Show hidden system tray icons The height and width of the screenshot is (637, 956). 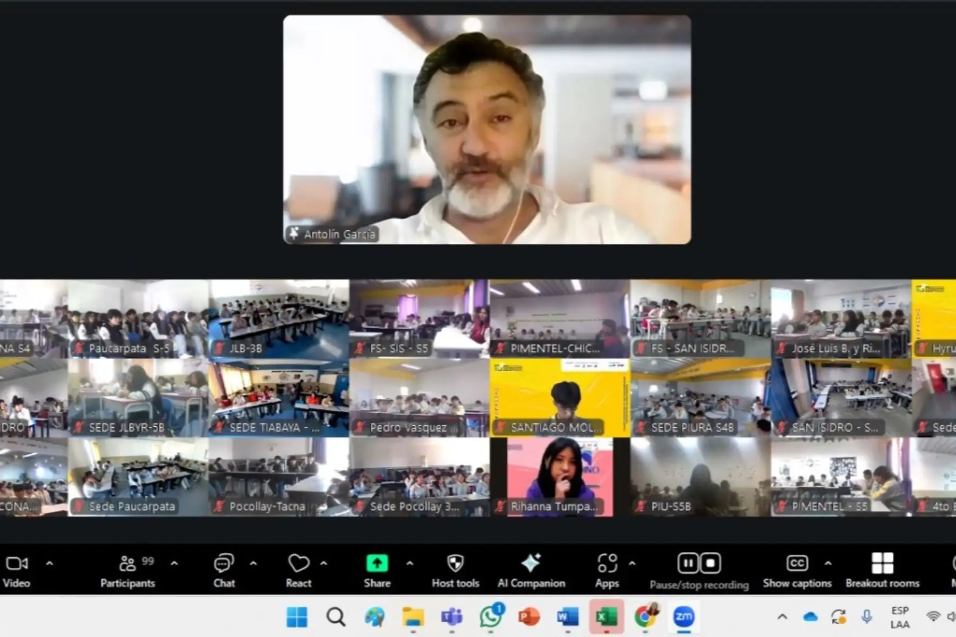pos(782,617)
